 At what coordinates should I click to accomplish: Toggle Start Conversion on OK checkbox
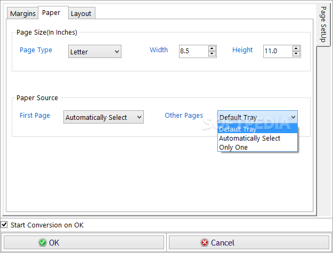coord(4,225)
